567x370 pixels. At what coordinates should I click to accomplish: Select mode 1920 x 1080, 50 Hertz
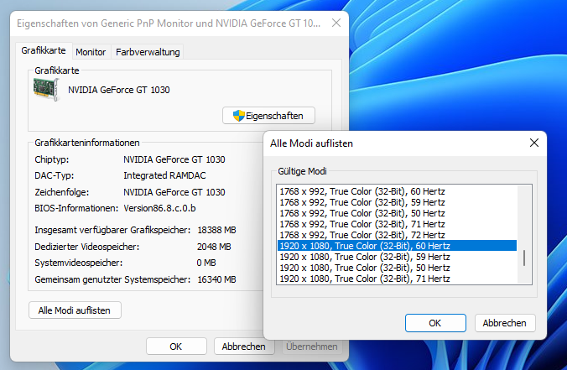pos(397,268)
